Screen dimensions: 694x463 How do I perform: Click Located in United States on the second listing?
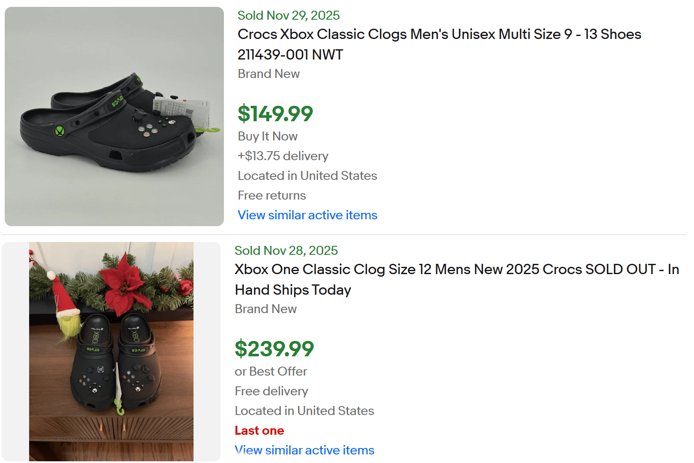pos(304,411)
